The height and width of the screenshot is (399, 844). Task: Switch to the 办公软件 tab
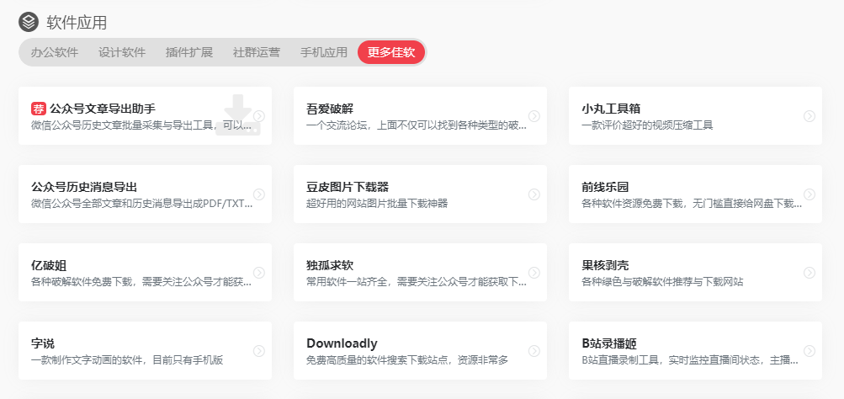tap(55, 52)
